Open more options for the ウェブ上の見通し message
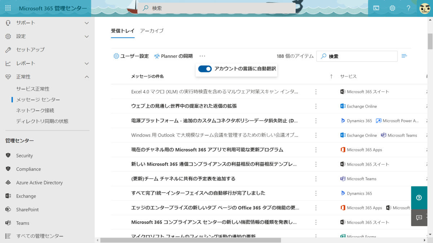This screenshot has width=433, height=243. (x=316, y=106)
